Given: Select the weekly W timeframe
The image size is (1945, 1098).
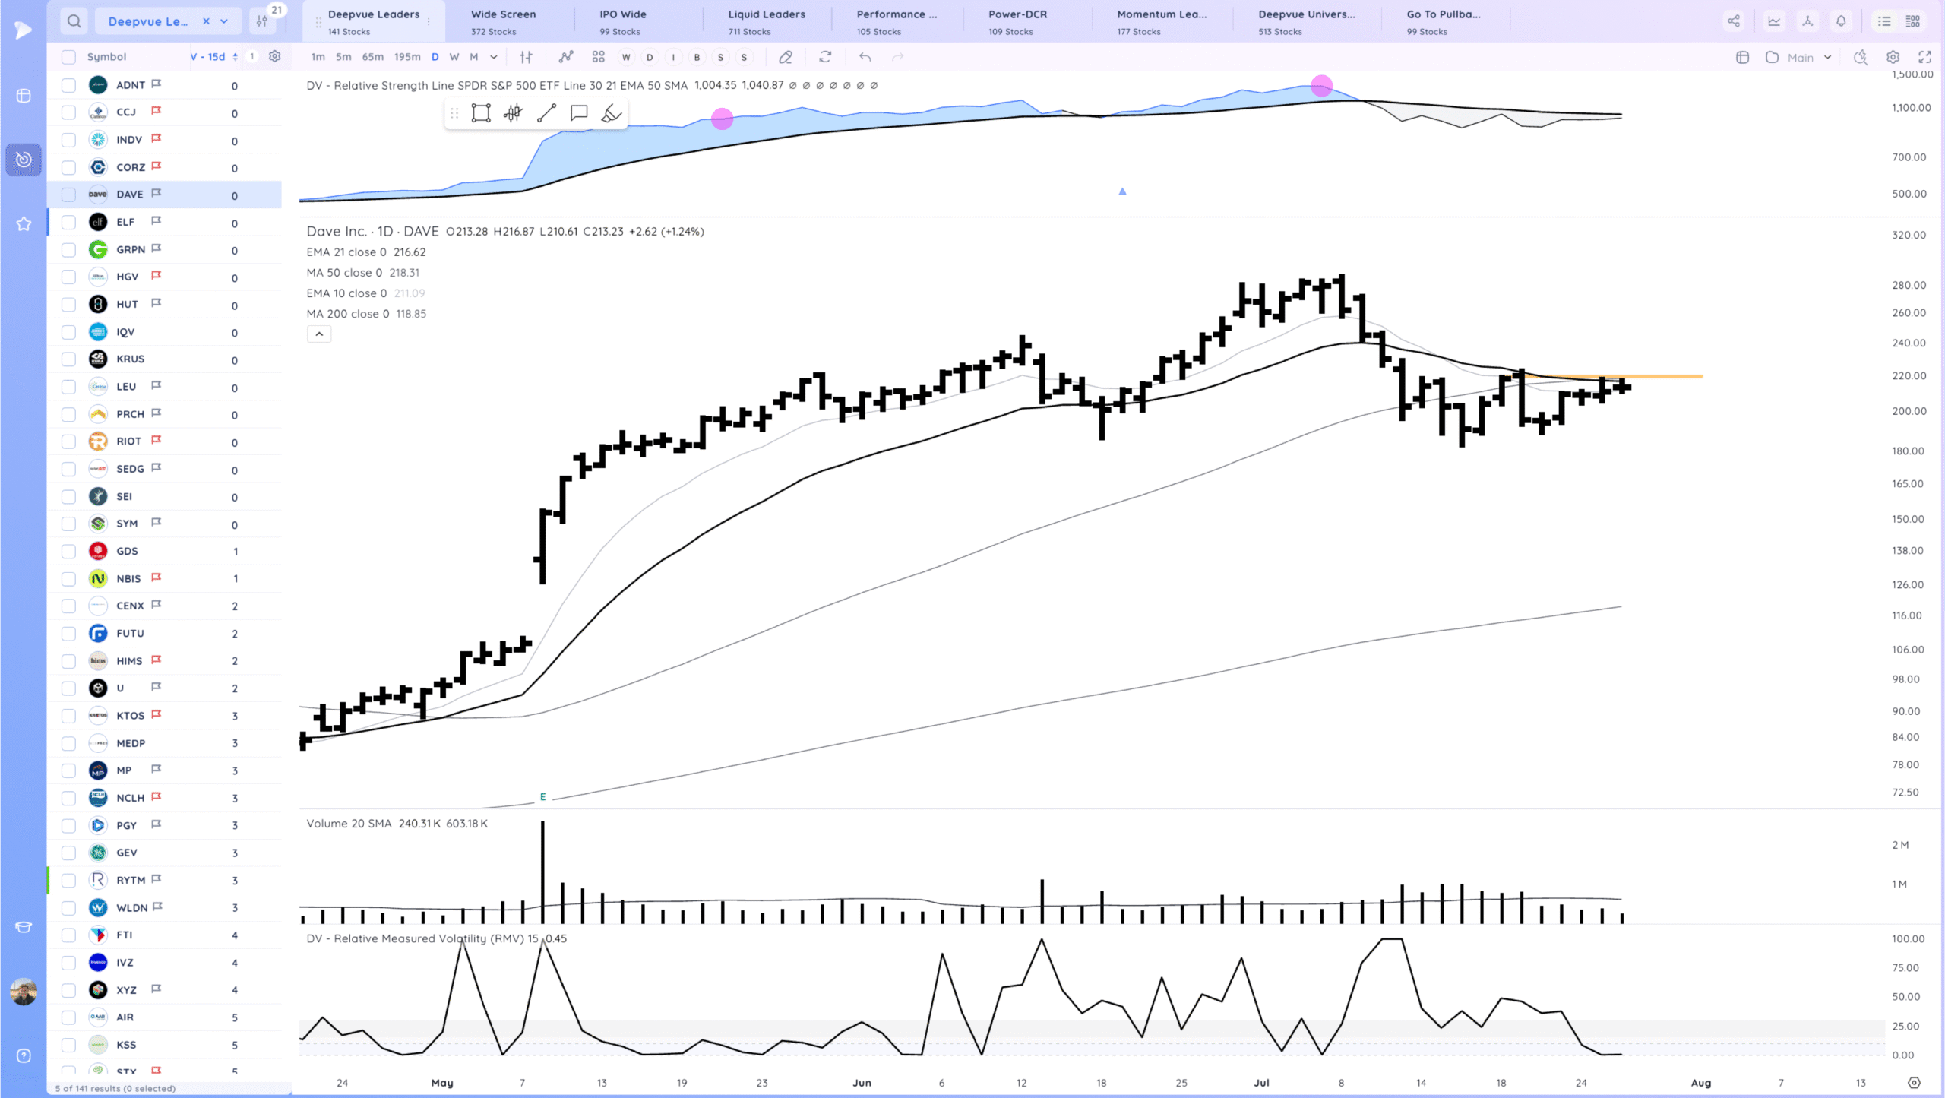Looking at the screenshot, I should click(454, 57).
